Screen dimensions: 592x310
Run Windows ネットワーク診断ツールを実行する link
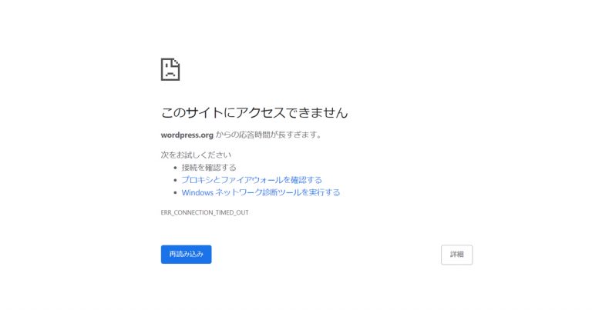point(261,192)
